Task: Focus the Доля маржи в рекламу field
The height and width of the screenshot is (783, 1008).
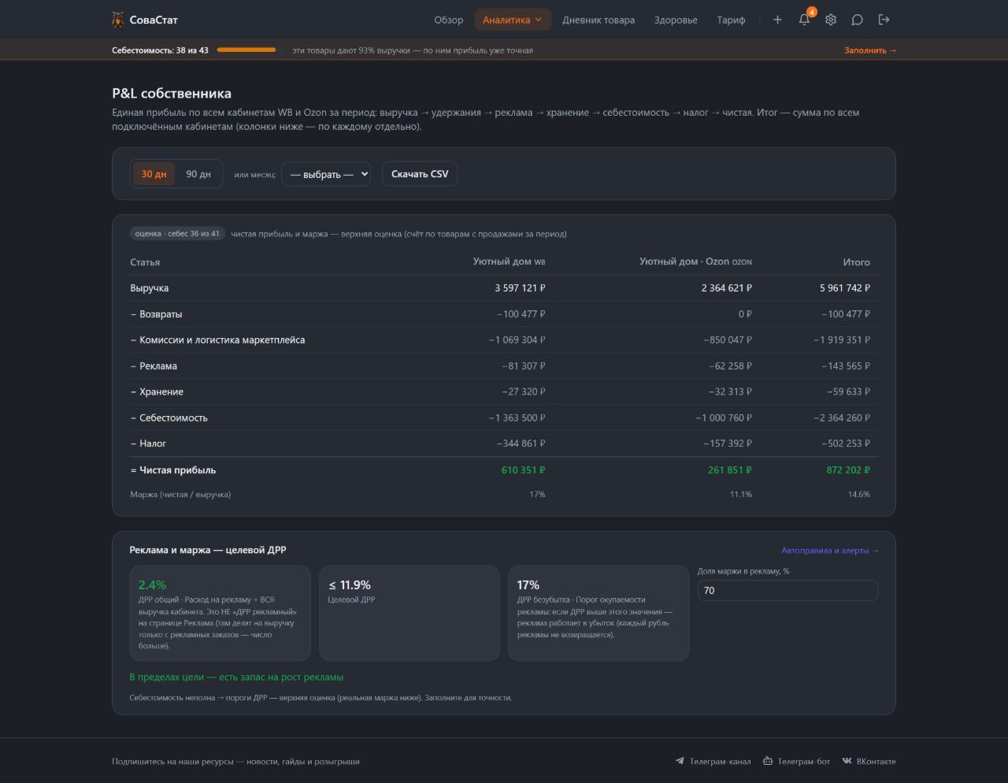Action: [x=787, y=591]
